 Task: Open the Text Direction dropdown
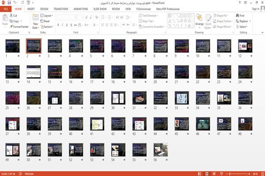(x=148, y=15)
